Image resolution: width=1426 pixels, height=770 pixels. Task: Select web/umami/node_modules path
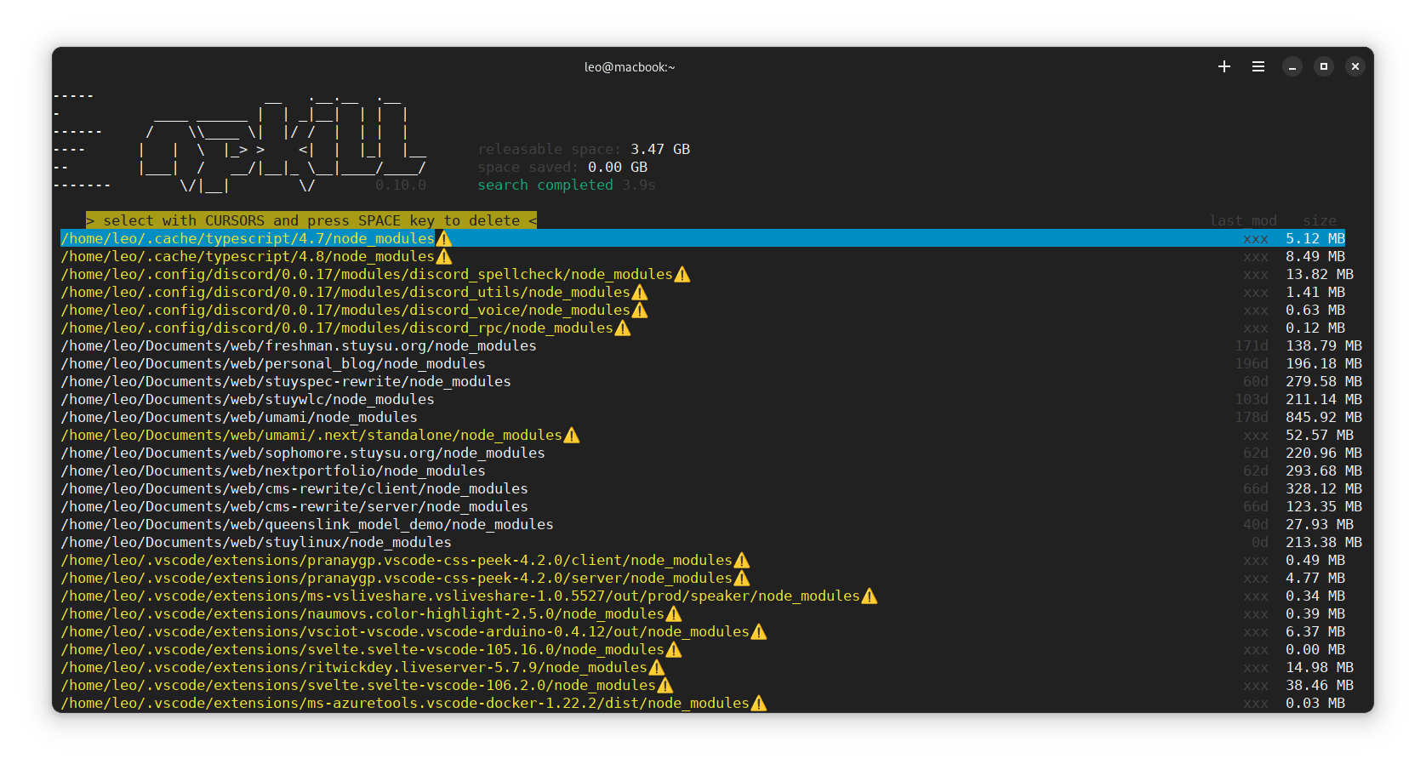click(x=239, y=418)
